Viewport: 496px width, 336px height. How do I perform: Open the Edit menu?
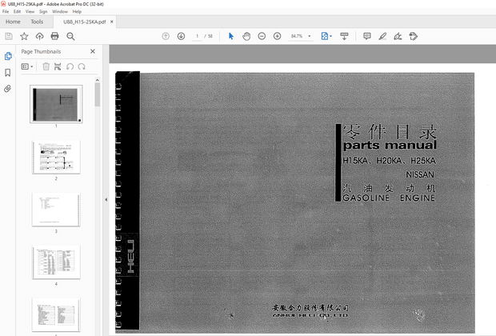pos(17,12)
